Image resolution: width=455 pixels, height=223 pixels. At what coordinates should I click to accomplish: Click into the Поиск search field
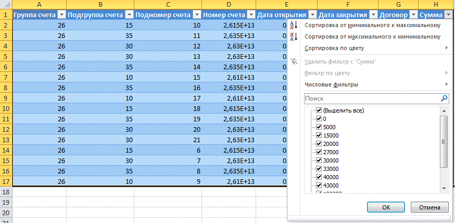[371, 98]
